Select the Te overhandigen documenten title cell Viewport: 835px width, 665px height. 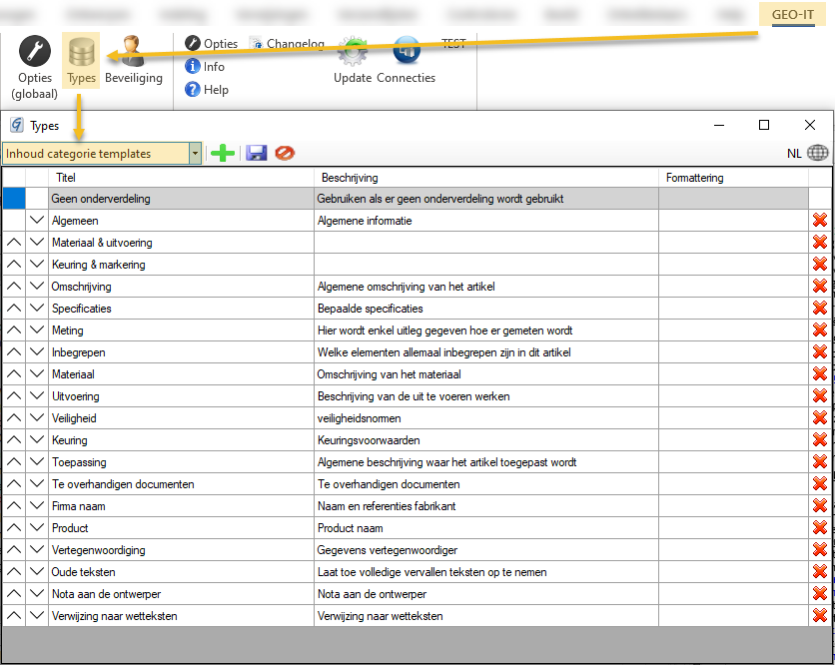click(181, 484)
